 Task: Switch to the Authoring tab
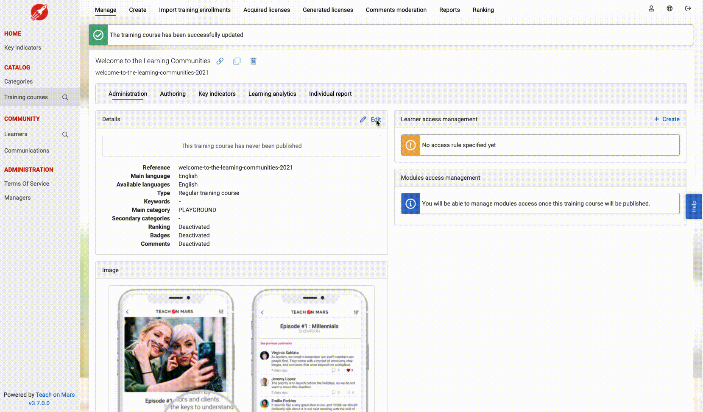[x=173, y=94]
